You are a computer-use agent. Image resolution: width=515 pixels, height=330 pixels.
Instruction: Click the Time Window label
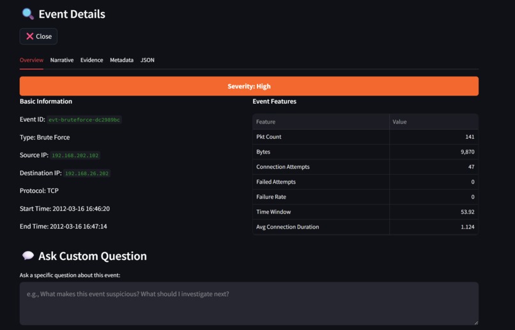click(x=273, y=212)
